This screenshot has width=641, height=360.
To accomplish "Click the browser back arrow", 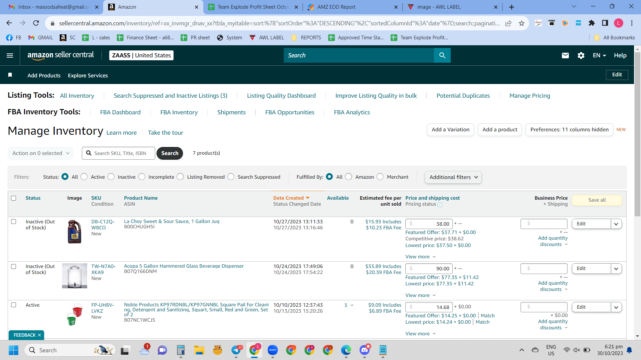I will 9,23.
